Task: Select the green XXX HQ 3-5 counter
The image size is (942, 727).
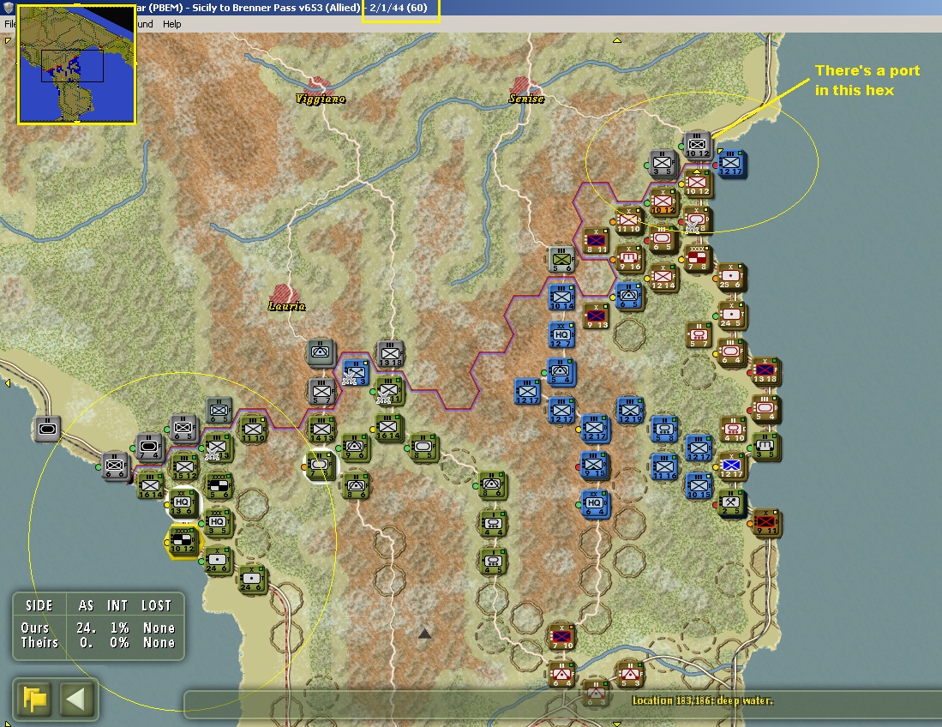Action: [218, 522]
